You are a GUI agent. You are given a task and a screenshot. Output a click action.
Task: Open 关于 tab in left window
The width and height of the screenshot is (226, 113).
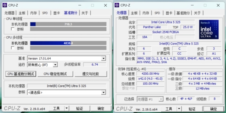(85, 13)
